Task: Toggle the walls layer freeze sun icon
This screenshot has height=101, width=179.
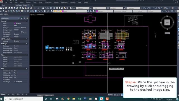Action: click(56, 11)
